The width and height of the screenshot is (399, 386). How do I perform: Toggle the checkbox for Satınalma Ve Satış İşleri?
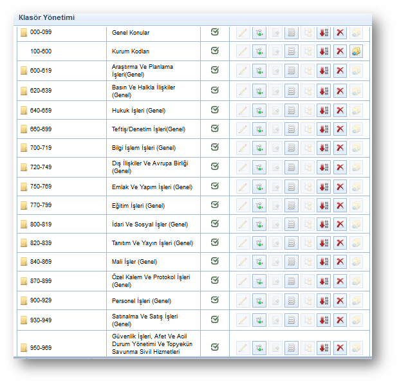click(215, 320)
